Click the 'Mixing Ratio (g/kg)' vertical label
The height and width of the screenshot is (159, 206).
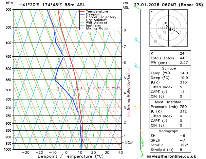(129, 92)
